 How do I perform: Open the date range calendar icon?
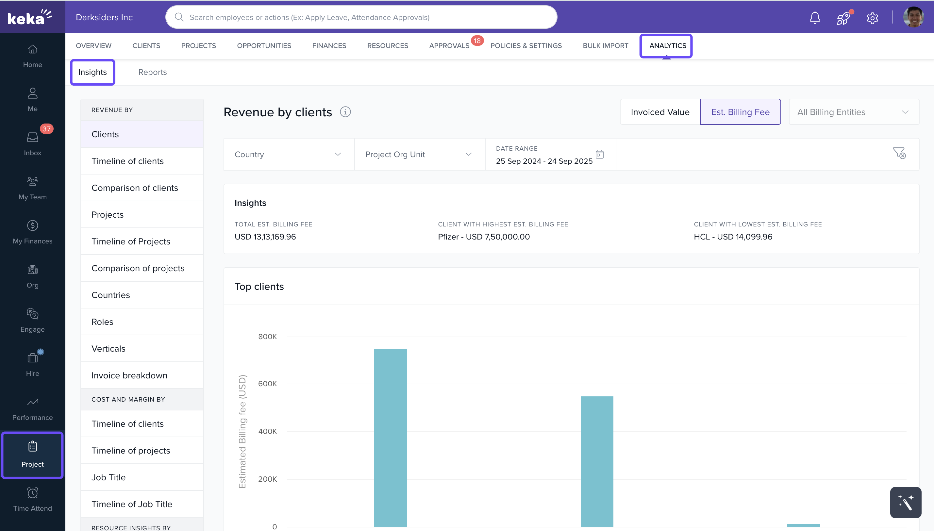pyautogui.click(x=600, y=154)
